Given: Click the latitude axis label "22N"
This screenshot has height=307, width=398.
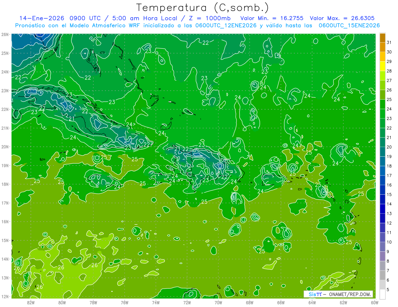Looking at the screenshot, I should [x=5, y=109].
